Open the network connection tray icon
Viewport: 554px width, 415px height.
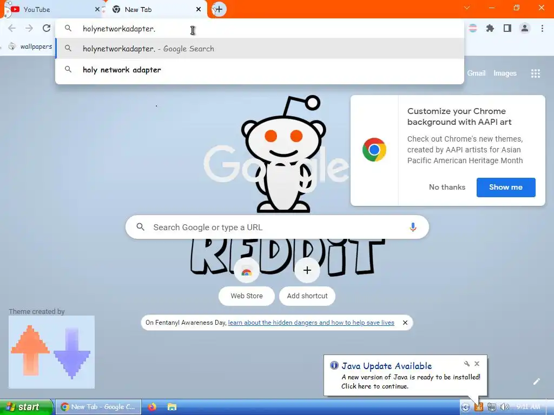click(491, 407)
